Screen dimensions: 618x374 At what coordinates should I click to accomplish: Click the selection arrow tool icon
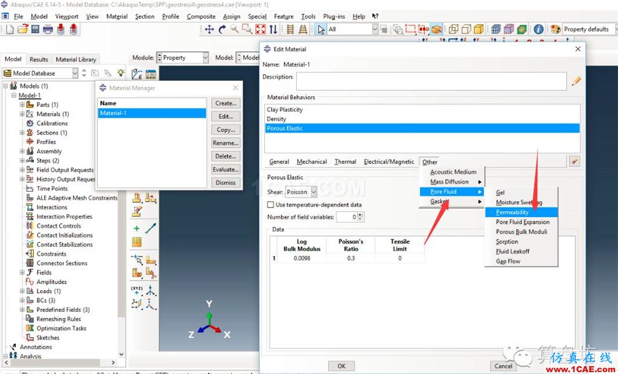(321, 29)
